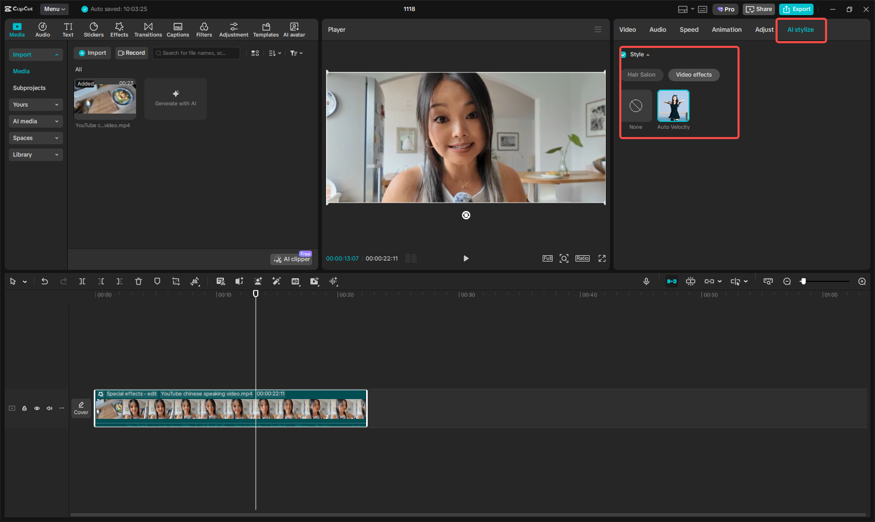
Task: Collapse the Style section chevron
Action: click(648, 54)
